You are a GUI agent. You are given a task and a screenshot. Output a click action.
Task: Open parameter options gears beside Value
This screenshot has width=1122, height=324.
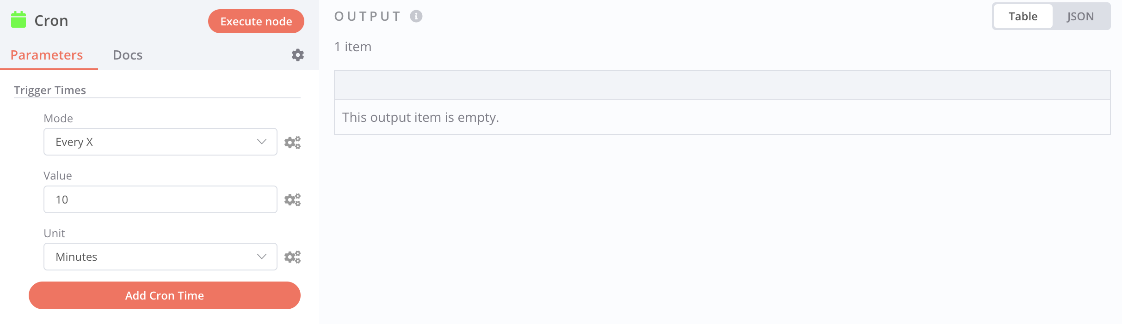click(292, 199)
